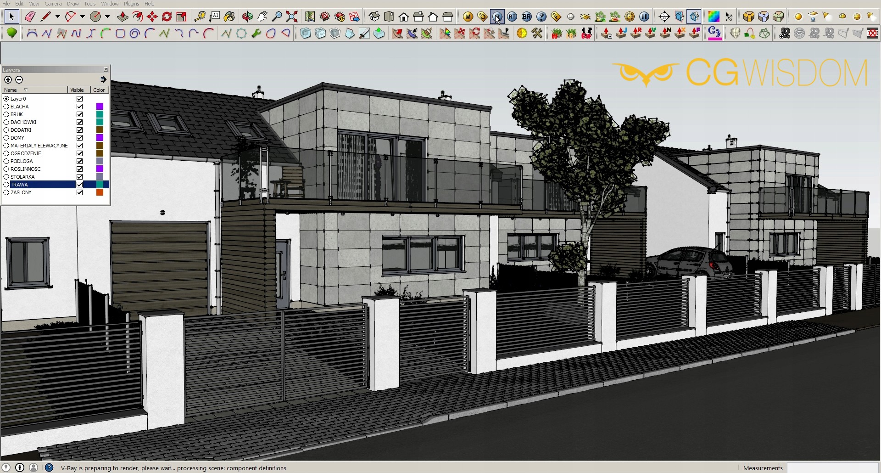
Task: Expand the Arc tool dropdown arrow
Action: click(x=83, y=17)
